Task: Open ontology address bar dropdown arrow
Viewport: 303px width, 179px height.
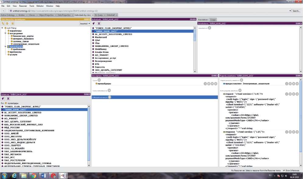Action: coord(290,11)
